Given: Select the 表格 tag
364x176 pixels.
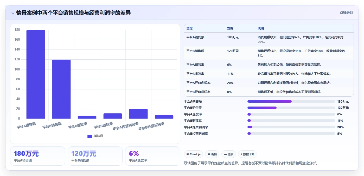Looking at the screenshot, I should [212, 154].
